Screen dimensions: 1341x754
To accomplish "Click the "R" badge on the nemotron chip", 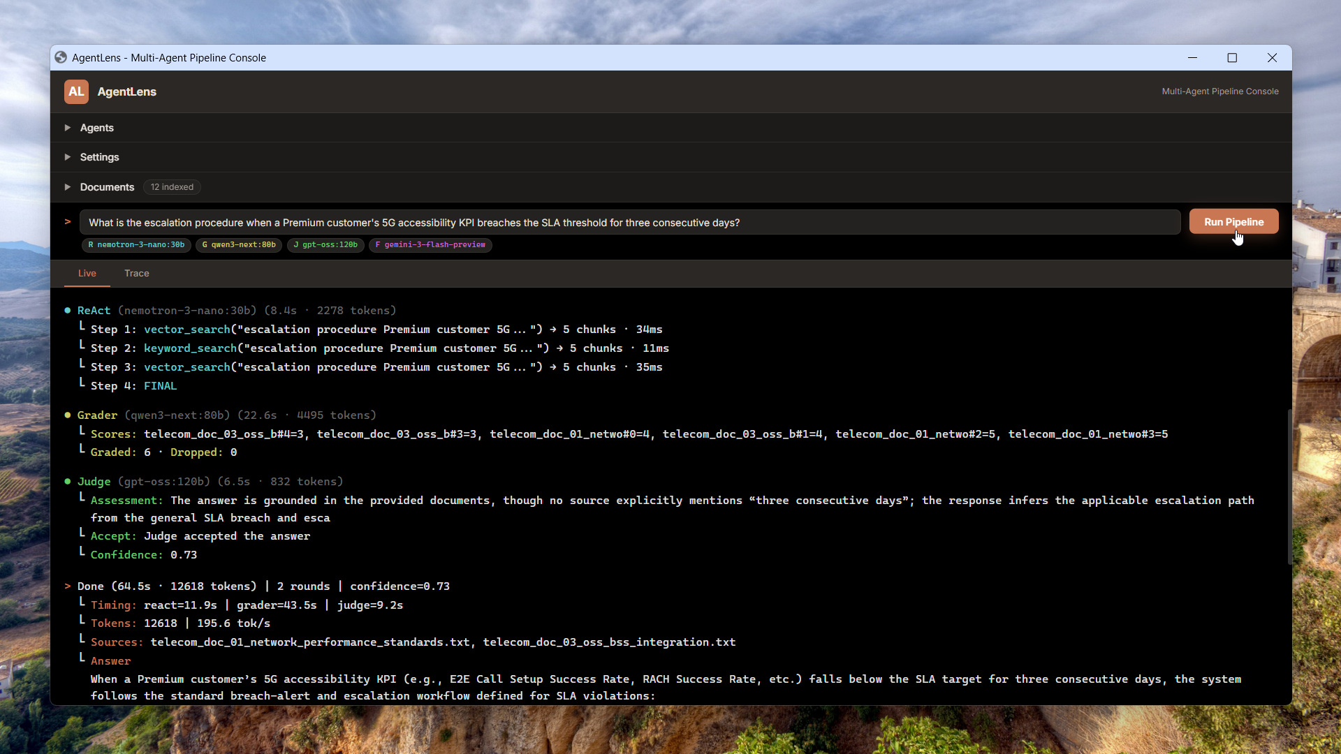I will point(91,245).
